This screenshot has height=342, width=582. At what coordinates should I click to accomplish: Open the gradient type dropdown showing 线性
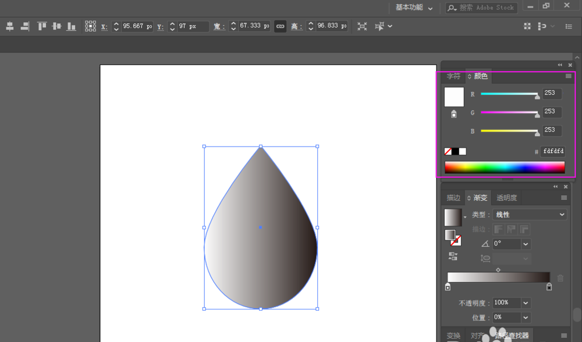coord(530,215)
